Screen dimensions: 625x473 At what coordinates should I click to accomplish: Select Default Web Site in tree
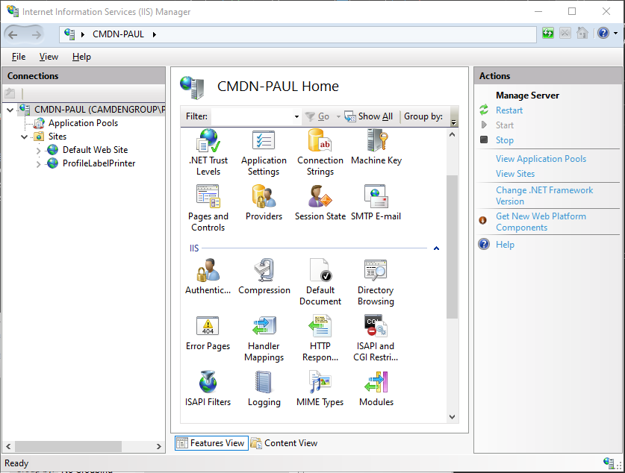point(95,150)
